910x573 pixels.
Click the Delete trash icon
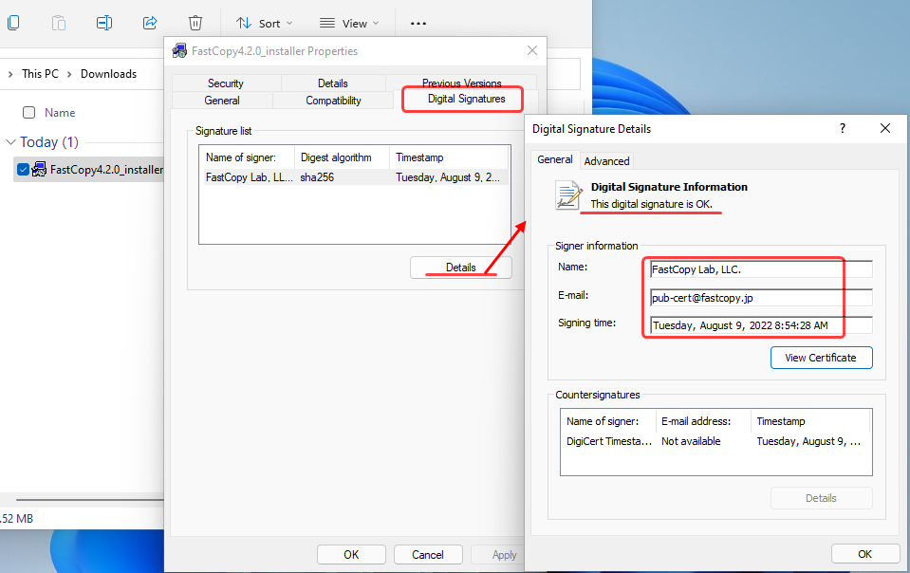click(x=195, y=23)
